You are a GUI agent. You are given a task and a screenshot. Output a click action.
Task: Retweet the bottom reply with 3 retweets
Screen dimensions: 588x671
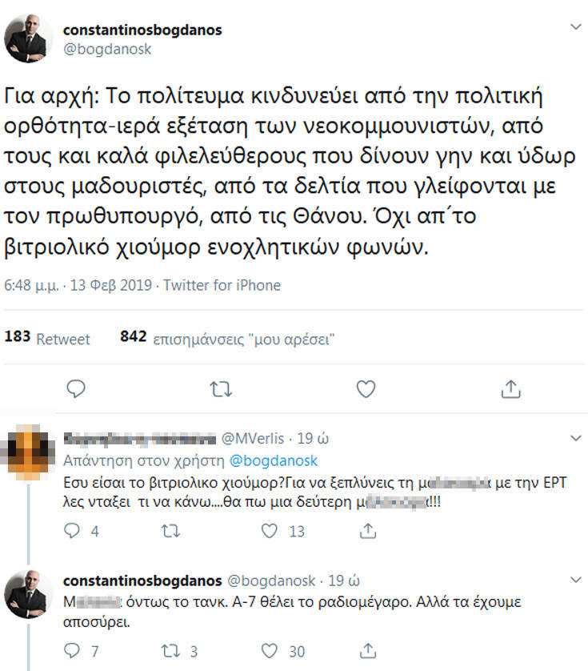click(170, 651)
